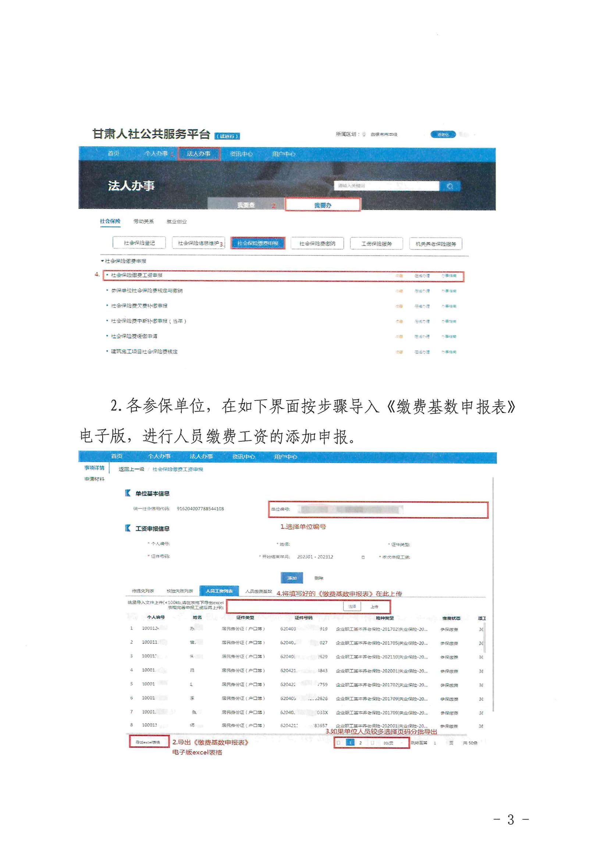Select the 就业创业 category tab
Image resolution: width=608 pixels, height=860 pixels.
(x=177, y=222)
